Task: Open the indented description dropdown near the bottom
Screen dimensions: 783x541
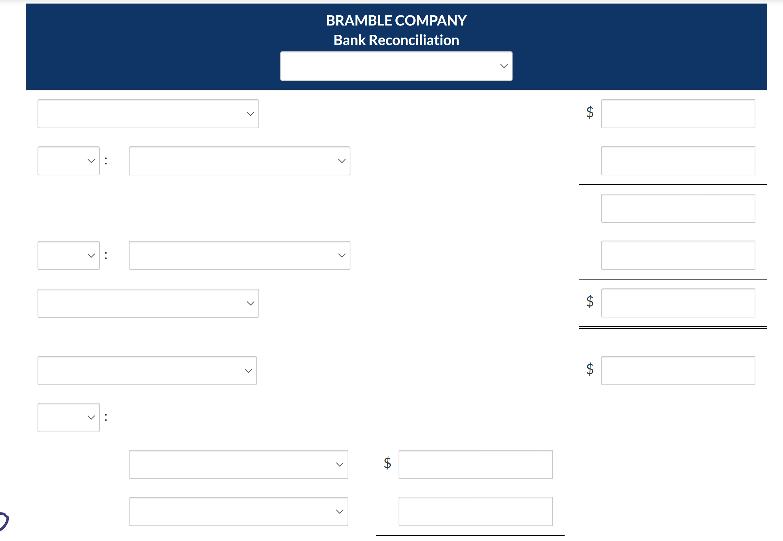Action: pos(238,464)
